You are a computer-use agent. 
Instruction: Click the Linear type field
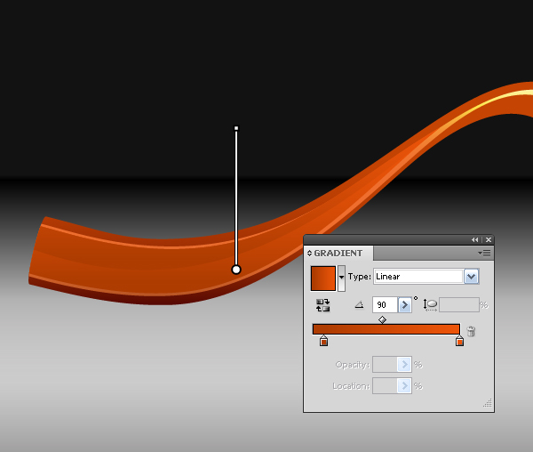pos(418,277)
